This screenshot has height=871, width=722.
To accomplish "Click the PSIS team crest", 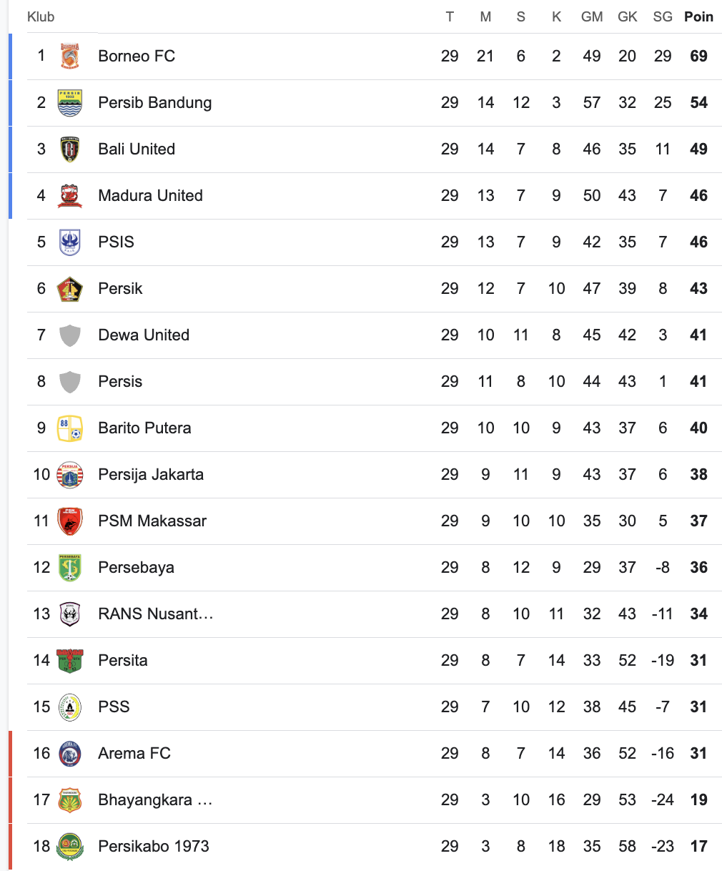I will pyautogui.click(x=70, y=242).
